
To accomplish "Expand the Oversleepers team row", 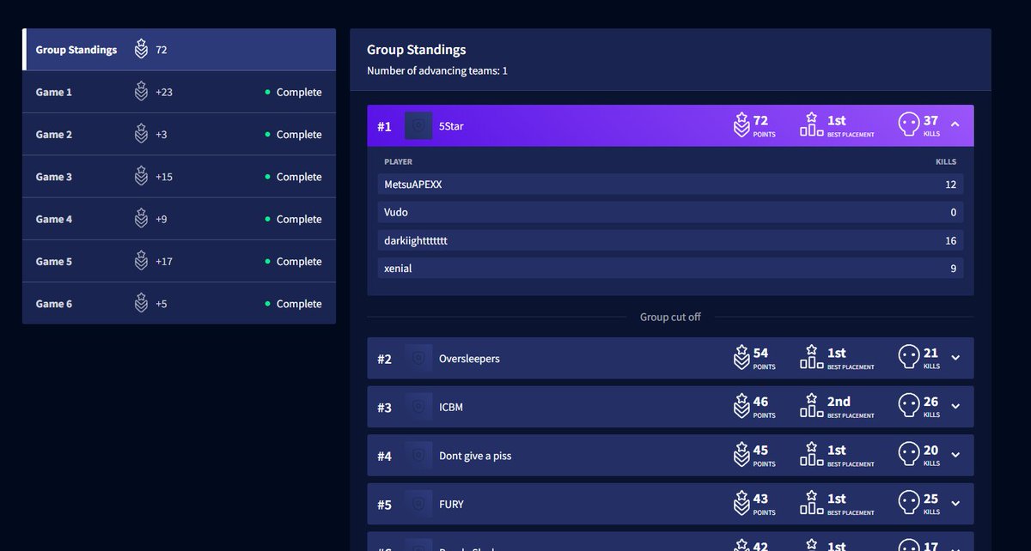I will tap(955, 358).
